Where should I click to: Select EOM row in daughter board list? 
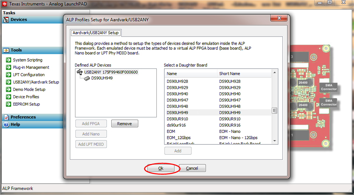pyautogui.click(x=218, y=131)
